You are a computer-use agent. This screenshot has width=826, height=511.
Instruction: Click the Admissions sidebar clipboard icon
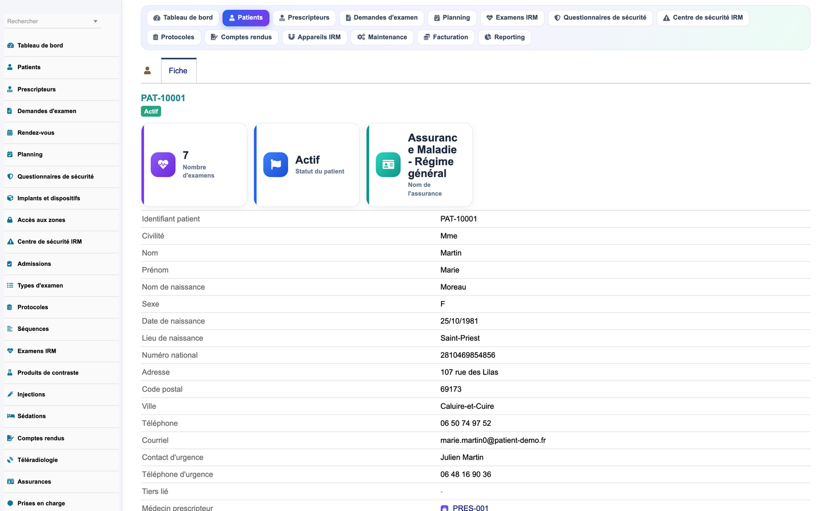pos(10,264)
